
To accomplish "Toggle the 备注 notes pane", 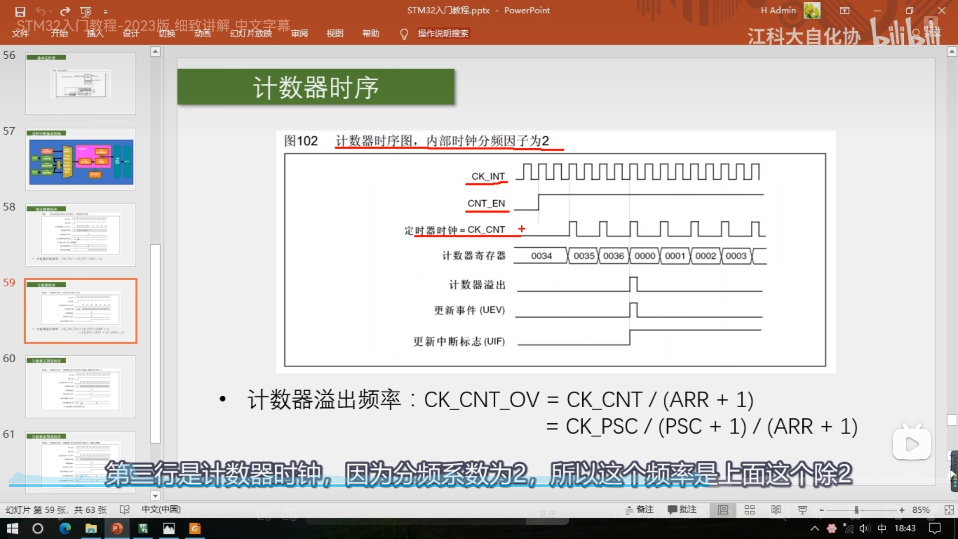I will coord(640,510).
